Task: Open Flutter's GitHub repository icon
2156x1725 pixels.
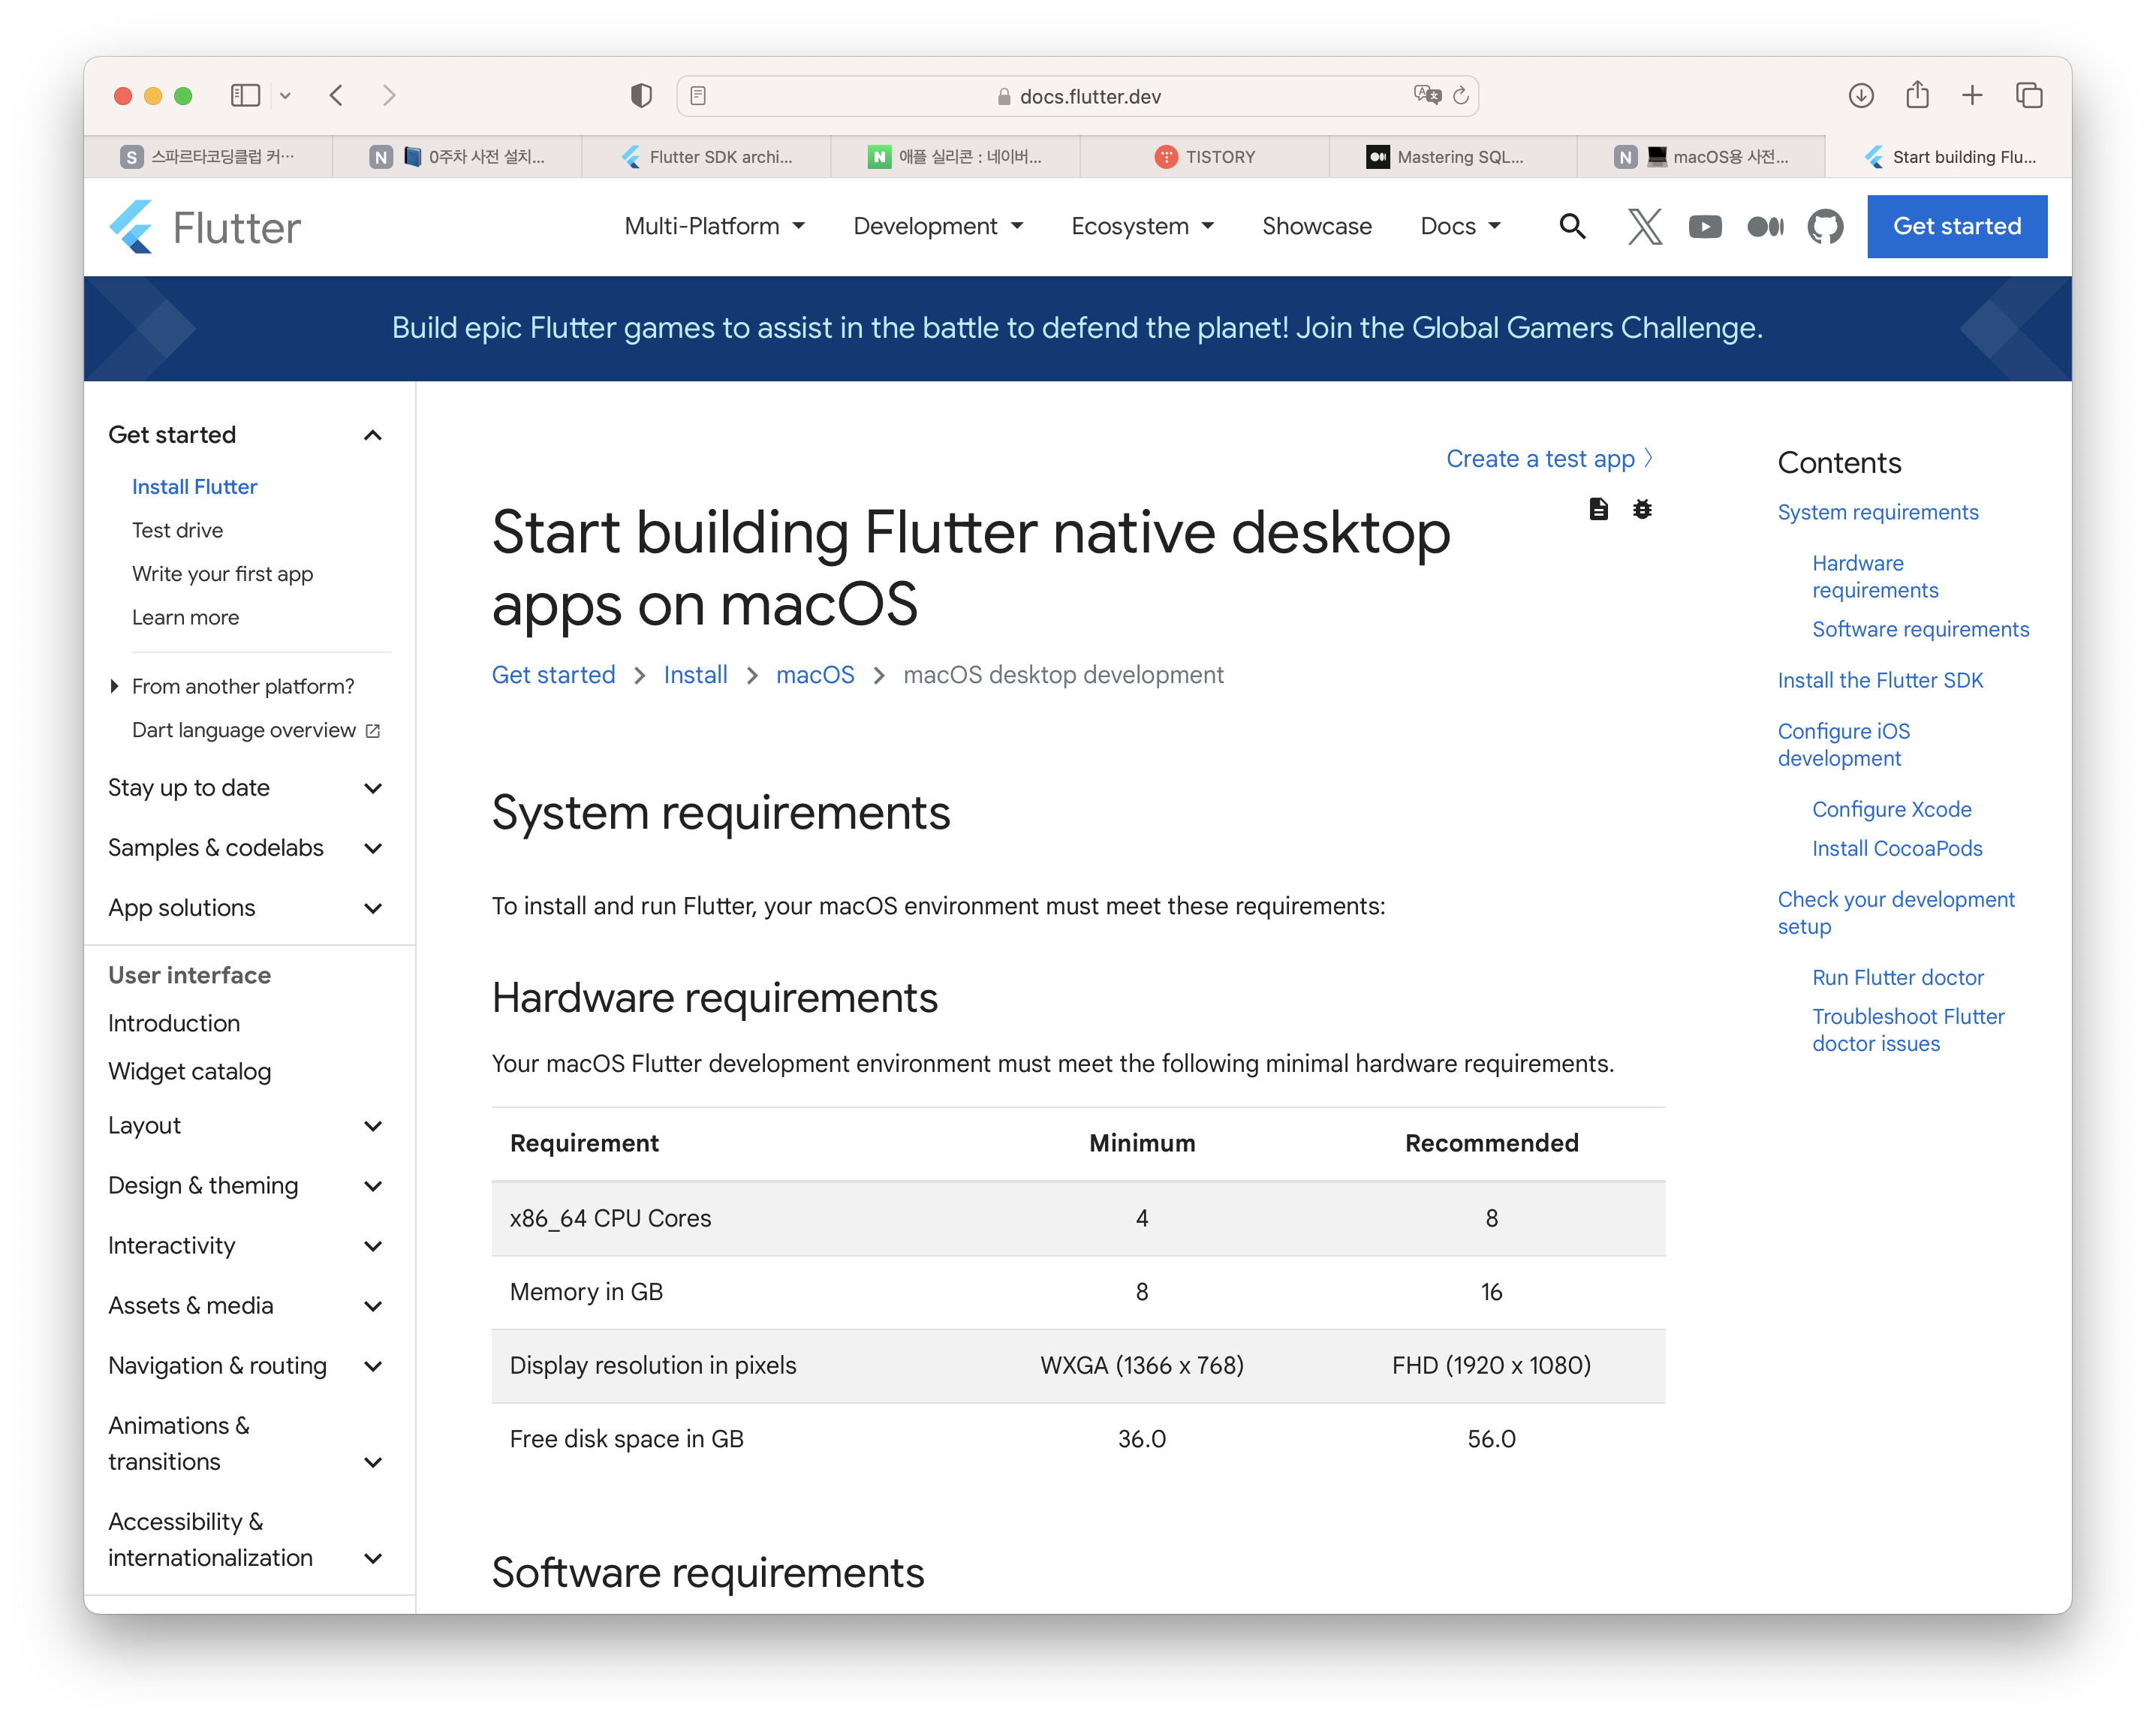Action: pyautogui.click(x=1825, y=227)
